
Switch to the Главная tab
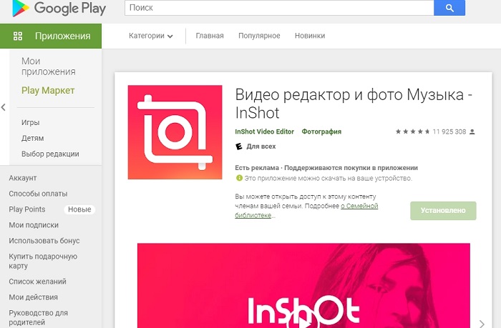[210, 36]
